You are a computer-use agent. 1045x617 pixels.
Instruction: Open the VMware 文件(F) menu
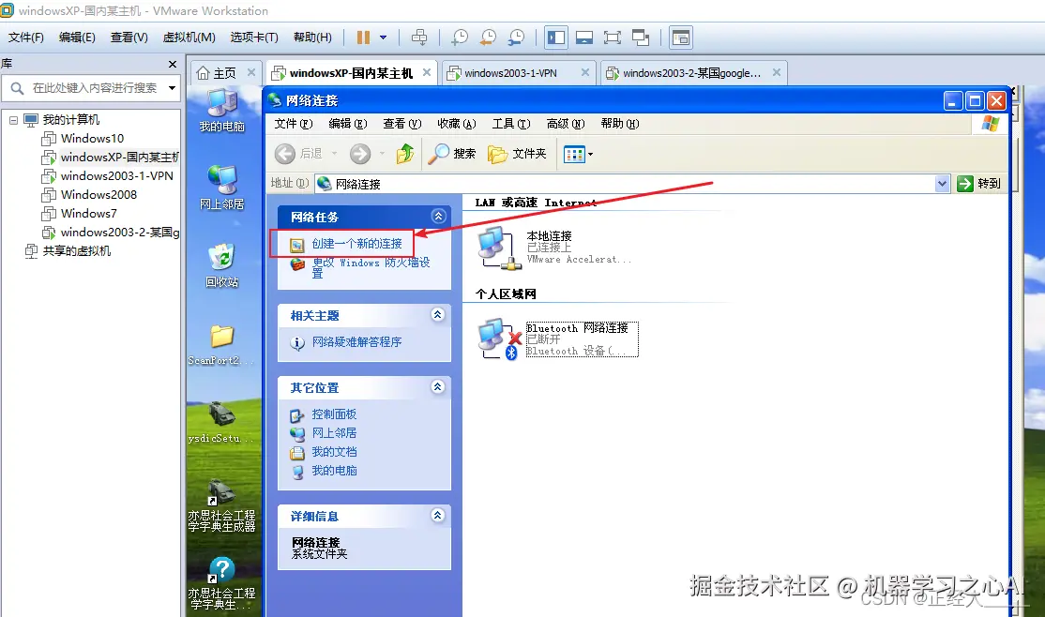26,38
